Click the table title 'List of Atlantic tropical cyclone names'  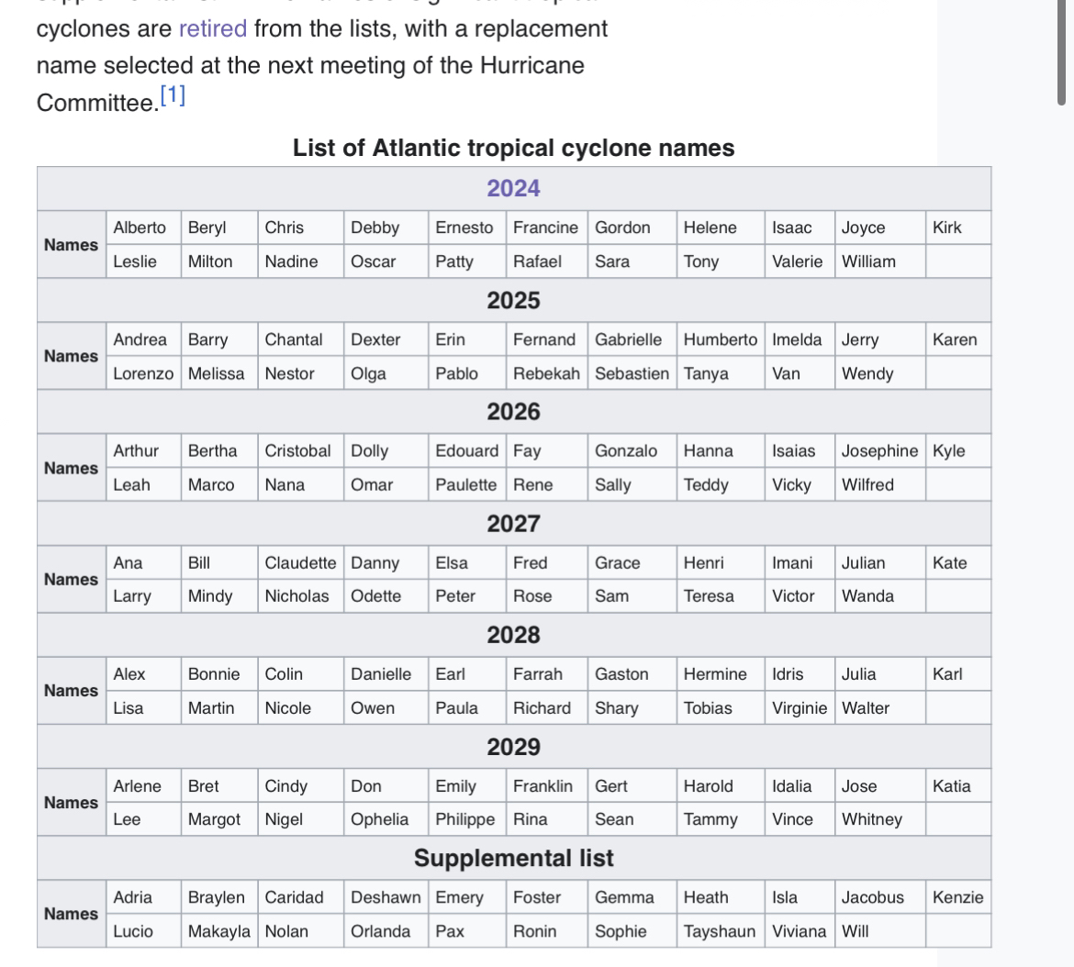tap(514, 148)
